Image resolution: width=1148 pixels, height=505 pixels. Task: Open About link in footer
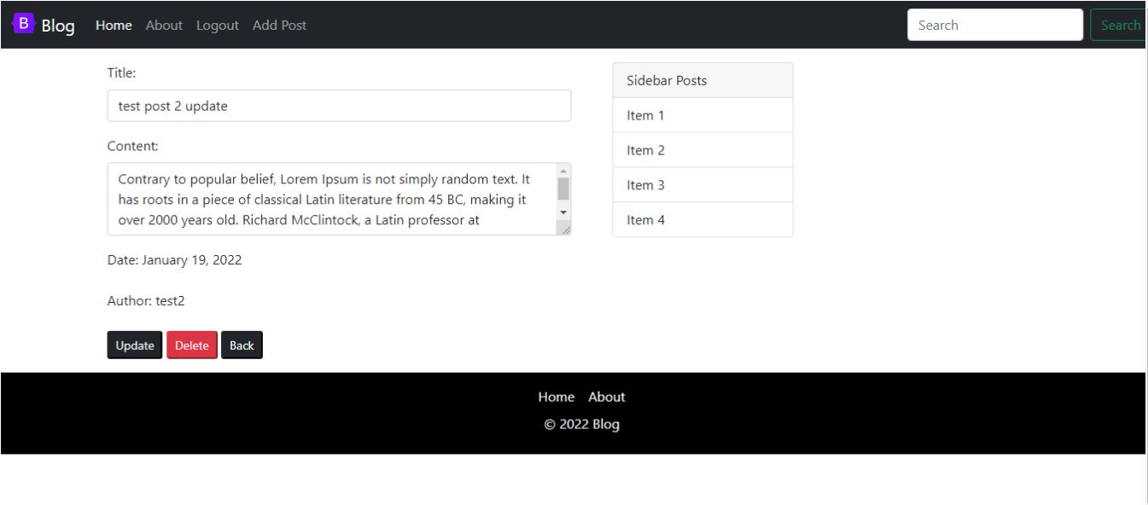(x=607, y=397)
